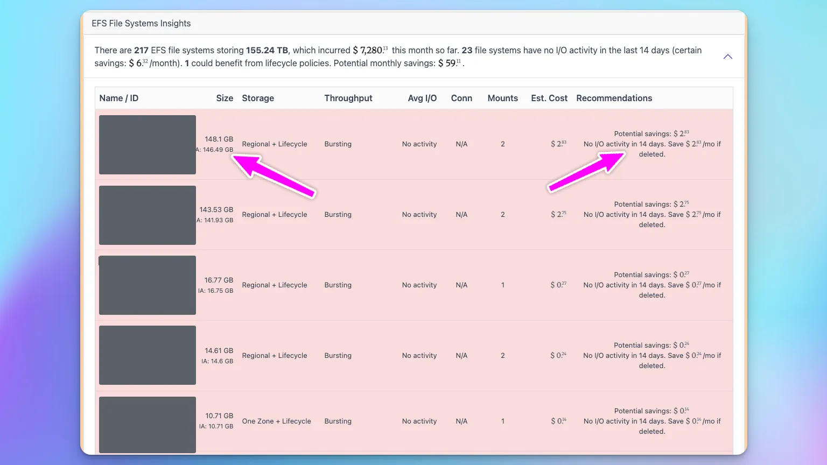Click mounts value 2 in the 14.61 GB row
Screen dimensions: 827x465
point(503,355)
